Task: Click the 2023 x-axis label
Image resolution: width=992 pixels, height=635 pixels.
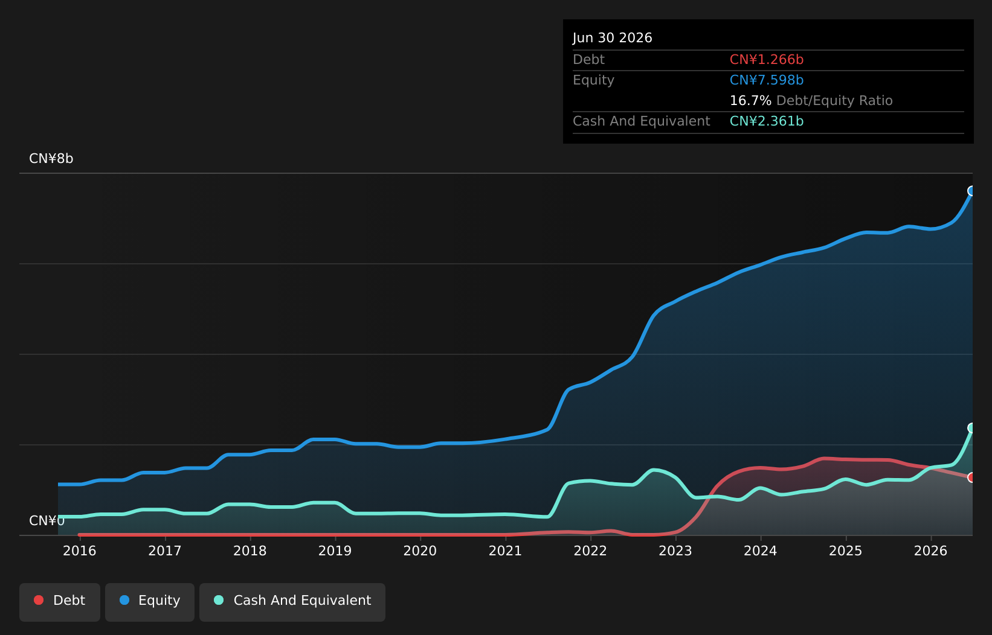Action: click(675, 551)
